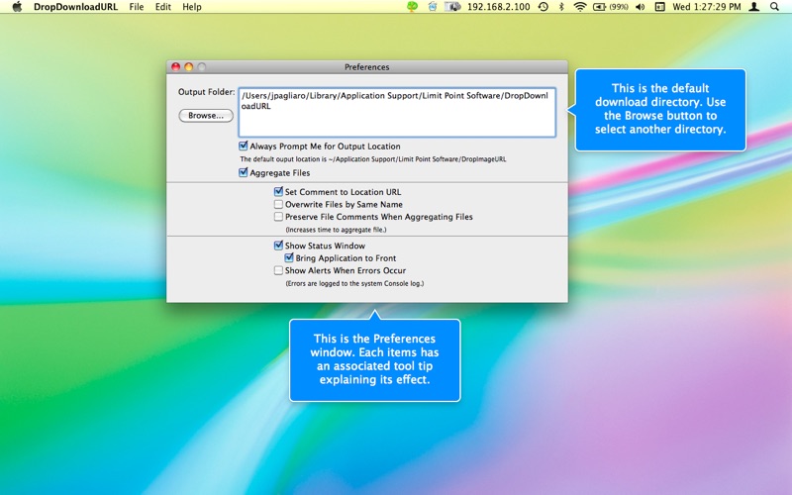Click the 'Errors are logged to the system Console' note
792x495 pixels.
[x=354, y=283]
